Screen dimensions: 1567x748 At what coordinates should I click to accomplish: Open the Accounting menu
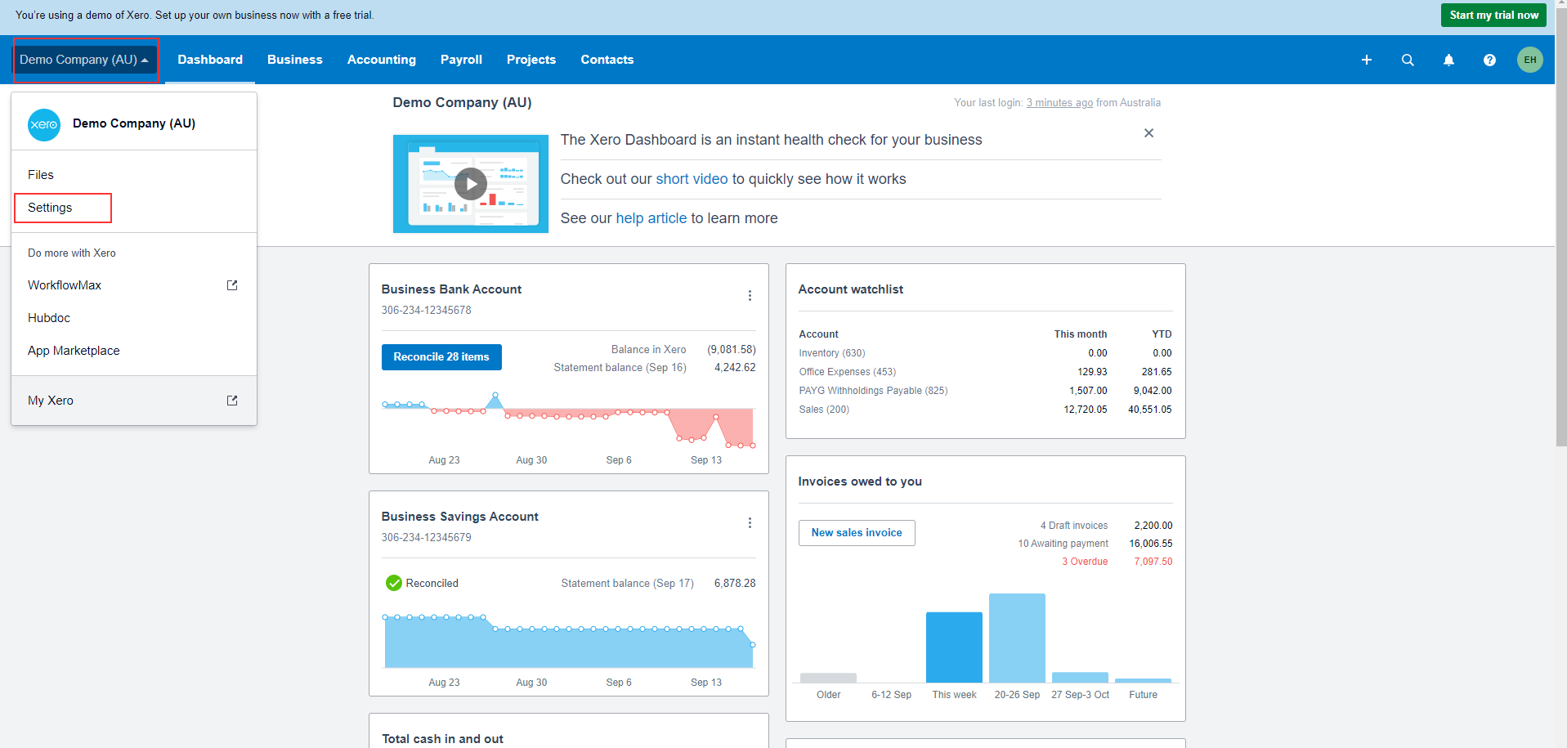coord(382,60)
